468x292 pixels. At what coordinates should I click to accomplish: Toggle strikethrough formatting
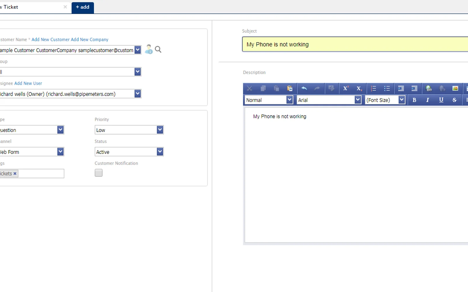455,100
